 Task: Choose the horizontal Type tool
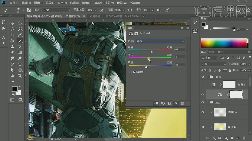[x=20, y=64]
